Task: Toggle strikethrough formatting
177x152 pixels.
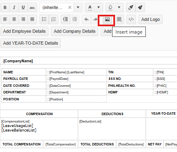Action: [32, 7]
